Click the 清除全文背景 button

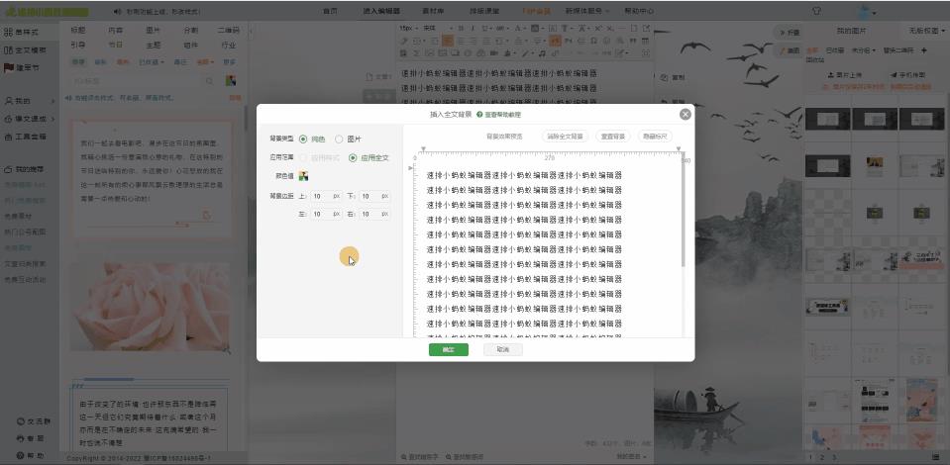click(565, 137)
